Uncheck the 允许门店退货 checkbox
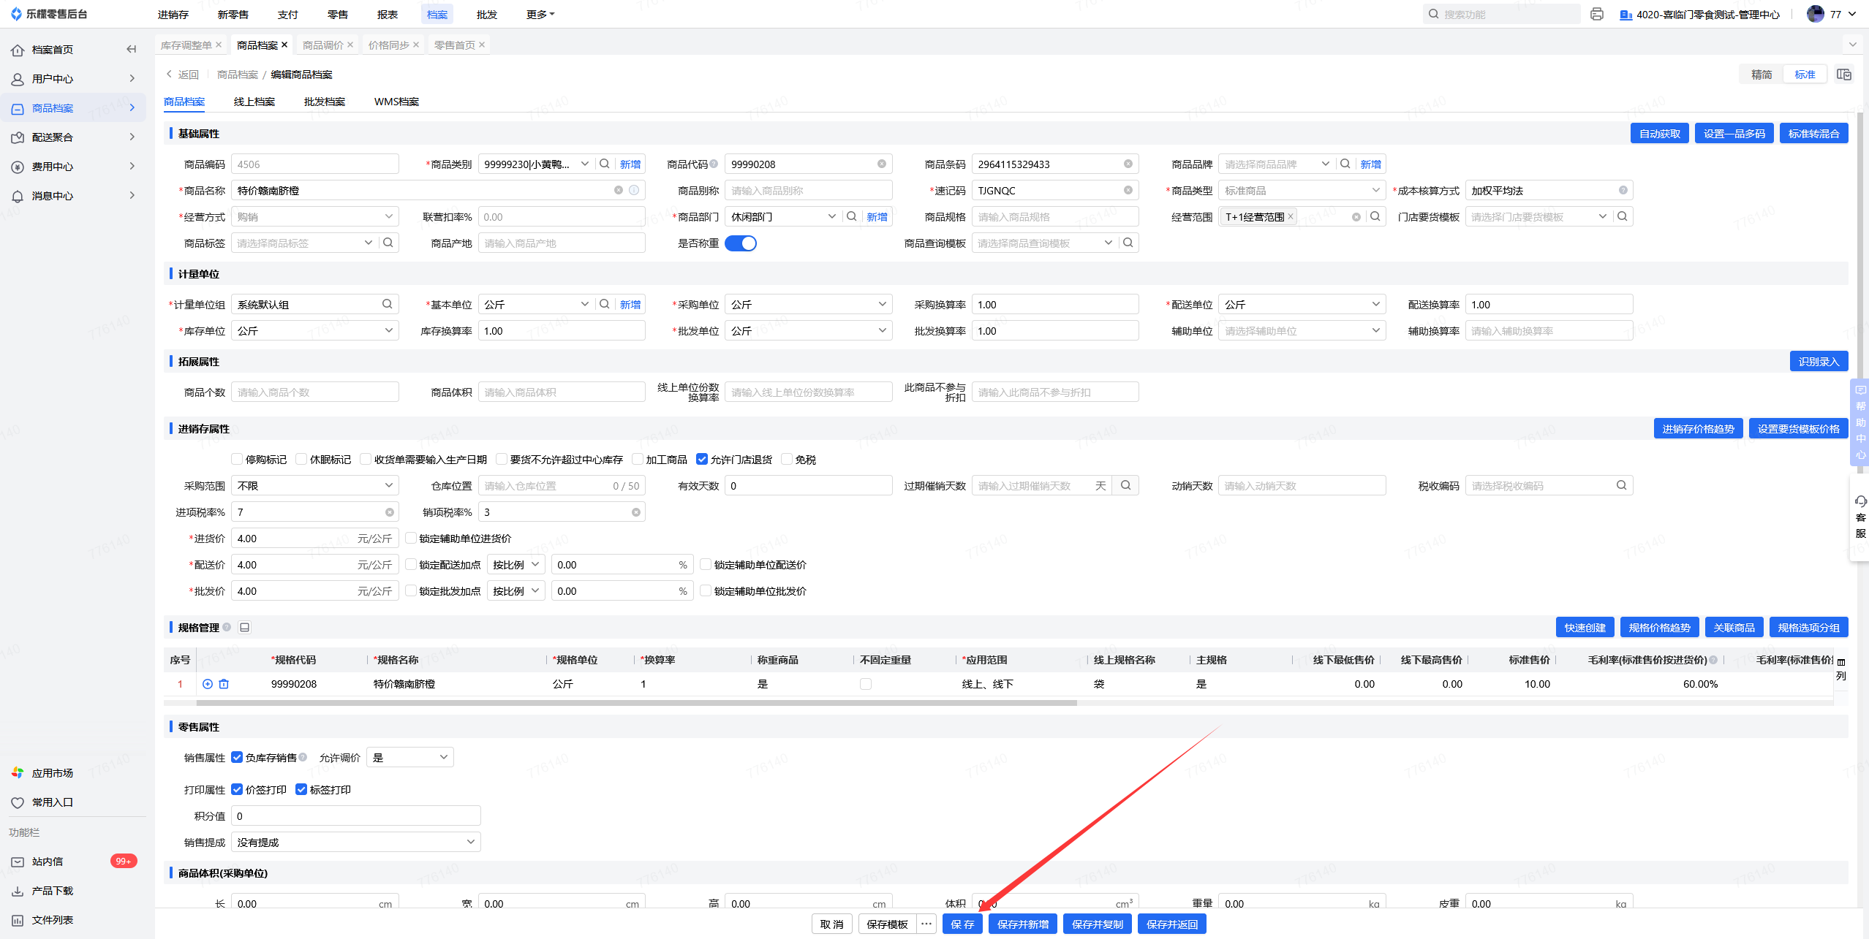Viewport: 1869px width, 939px height. click(702, 460)
